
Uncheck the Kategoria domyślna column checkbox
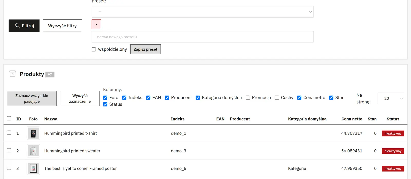198,98
